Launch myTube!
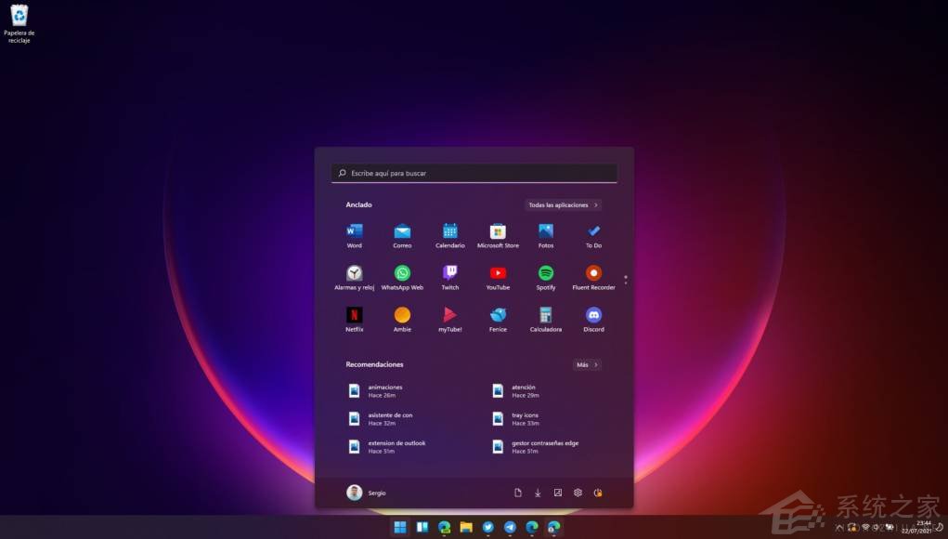Screen dimensions: 948x539 [x=449, y=320]
